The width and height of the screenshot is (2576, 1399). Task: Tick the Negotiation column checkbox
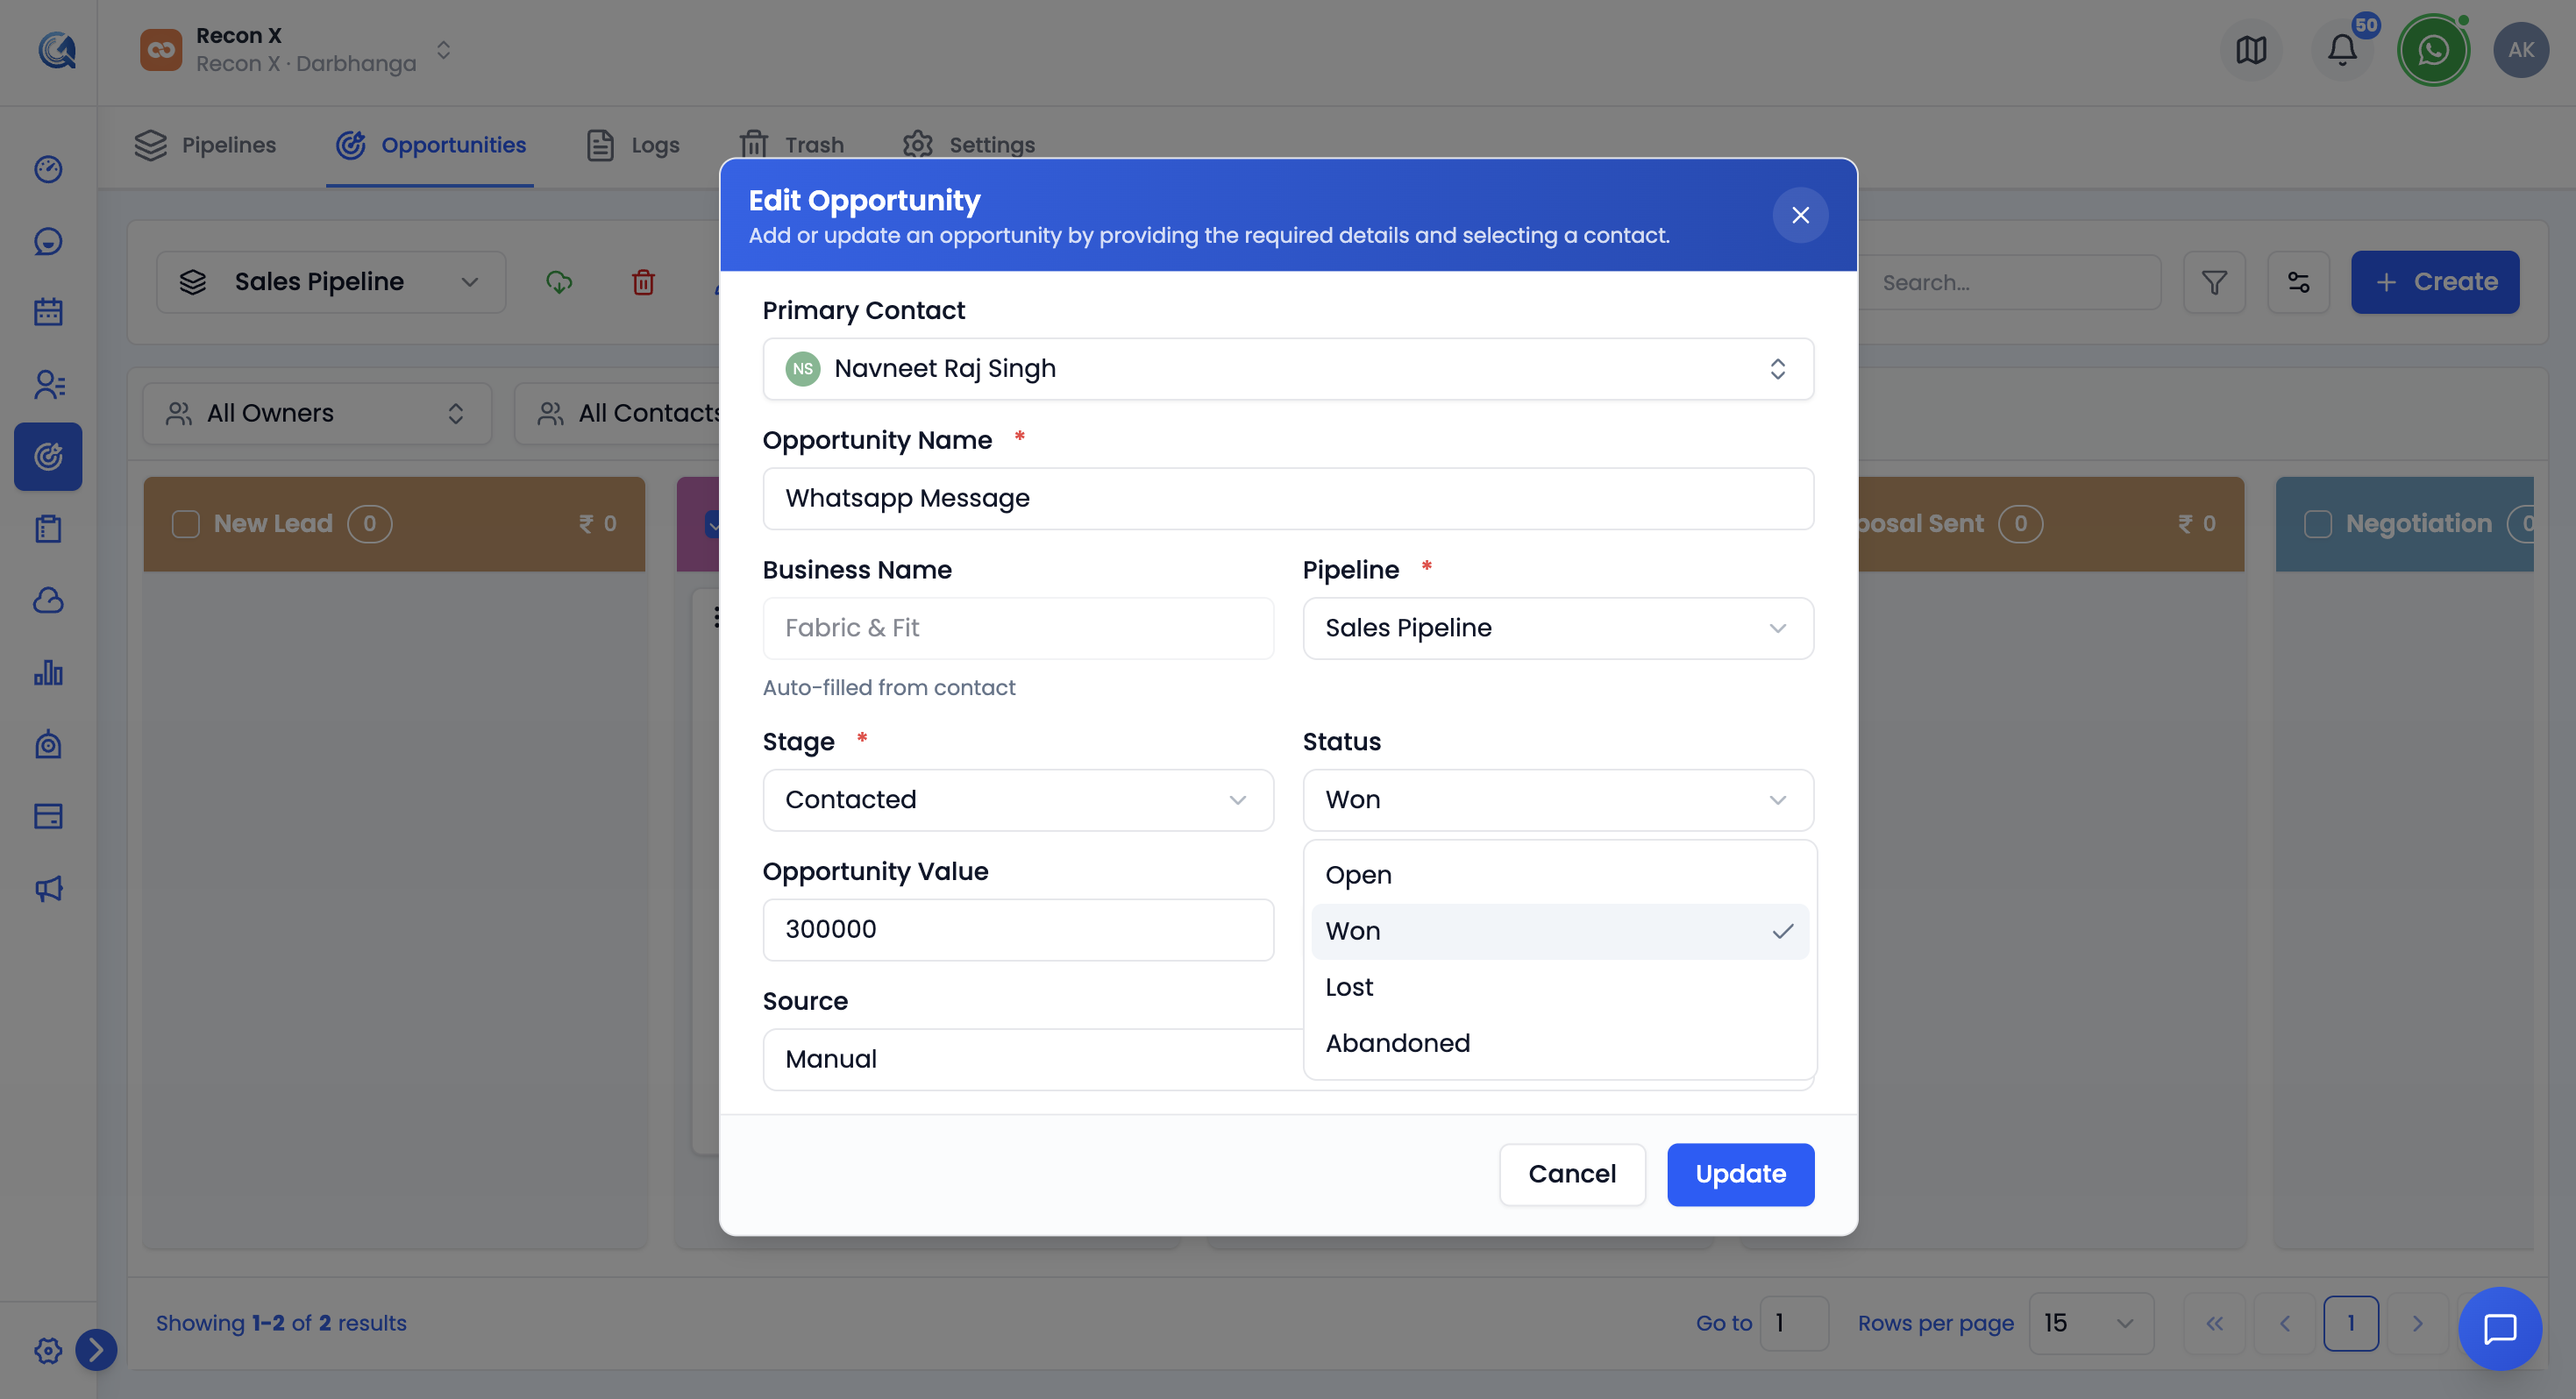click(2318, 524)
